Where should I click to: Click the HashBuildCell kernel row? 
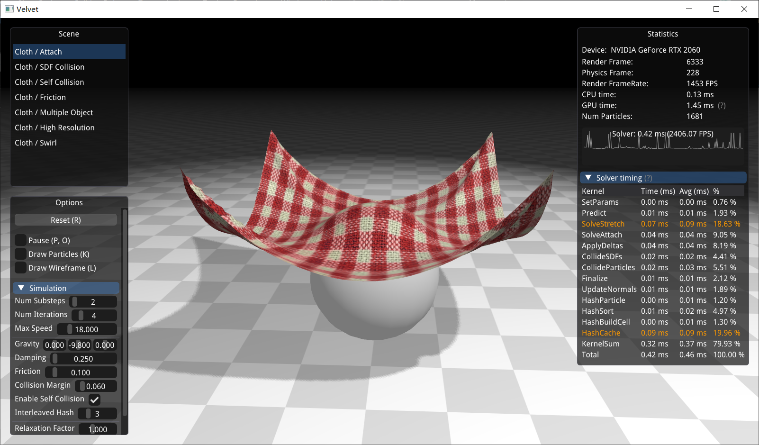coord(663,322)
